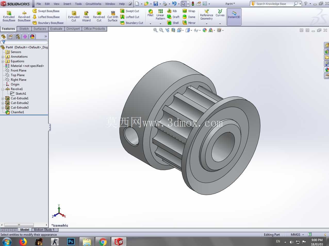This screenshot has height=246, width=329.
Task: Click Zoom to Area icon
Action: 161,30
